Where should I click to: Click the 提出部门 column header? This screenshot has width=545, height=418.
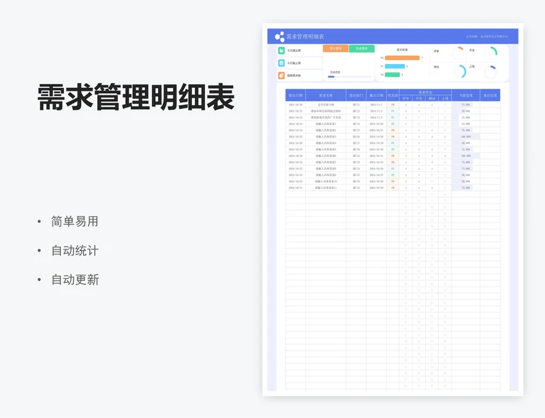[356, 95]
